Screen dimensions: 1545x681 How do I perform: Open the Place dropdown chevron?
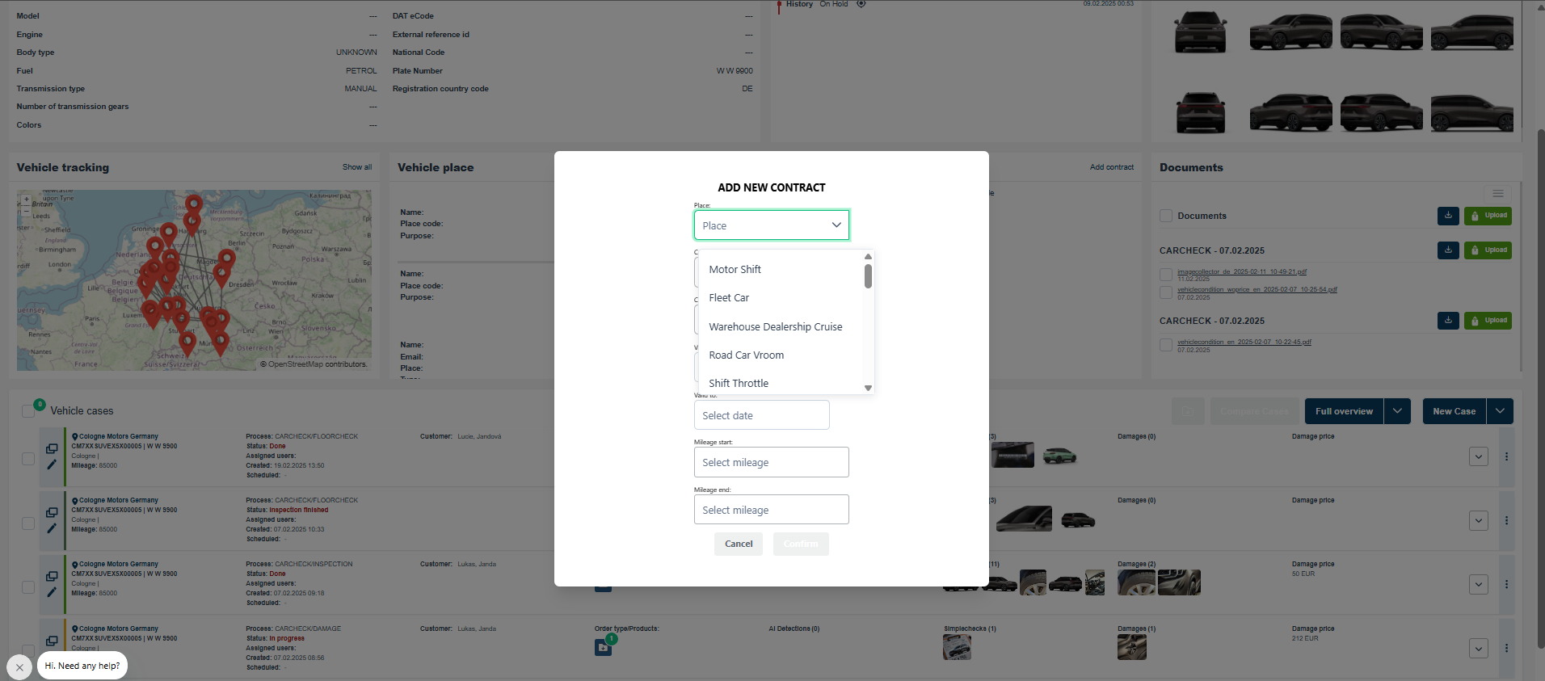pyautogui.click(x=836, y=225)
